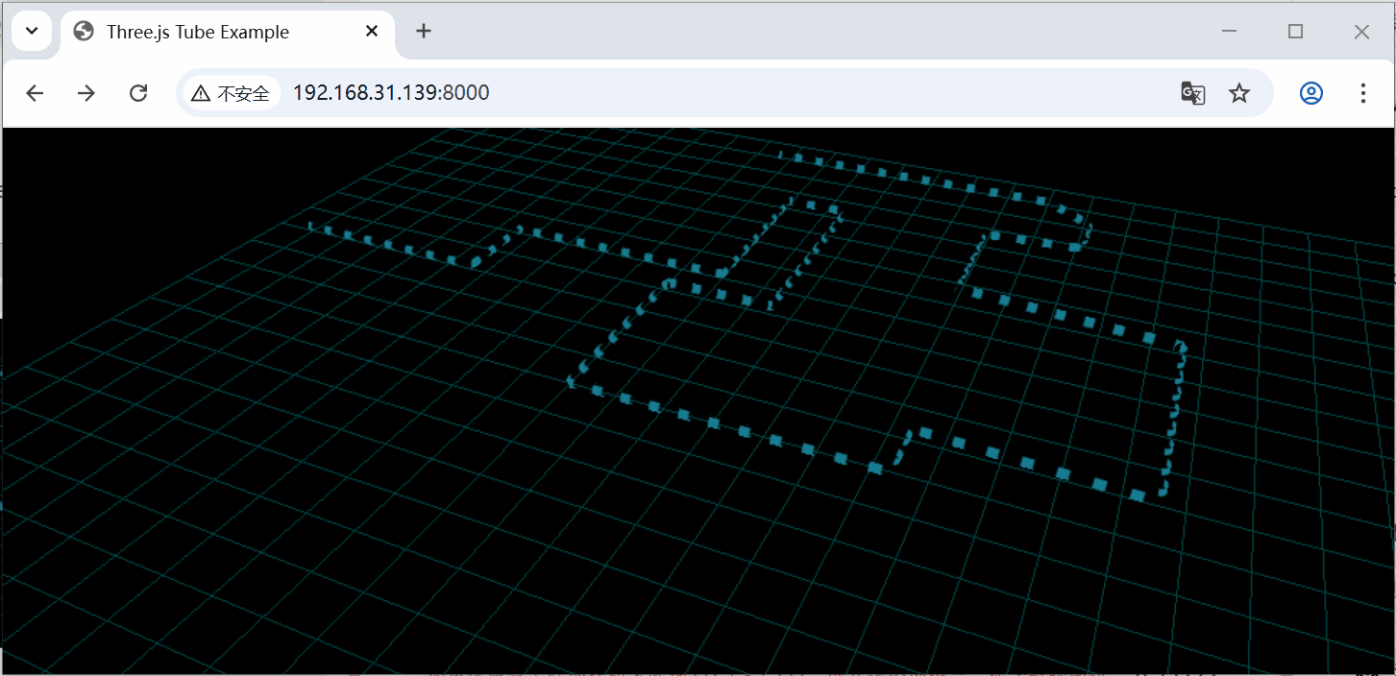Close the Chrome window

tap(1361, 32)
